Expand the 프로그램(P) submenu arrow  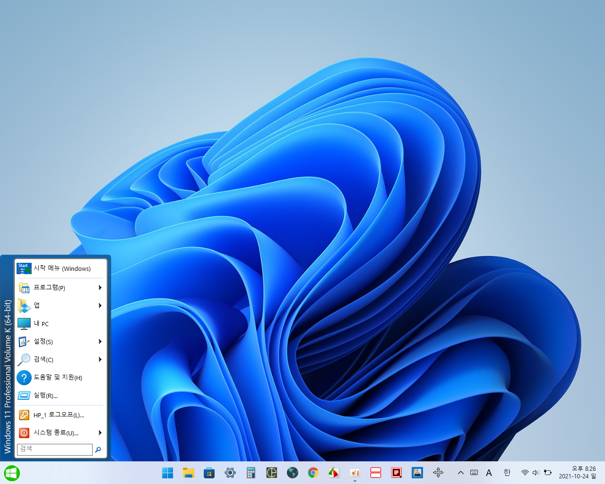point(100,287)
